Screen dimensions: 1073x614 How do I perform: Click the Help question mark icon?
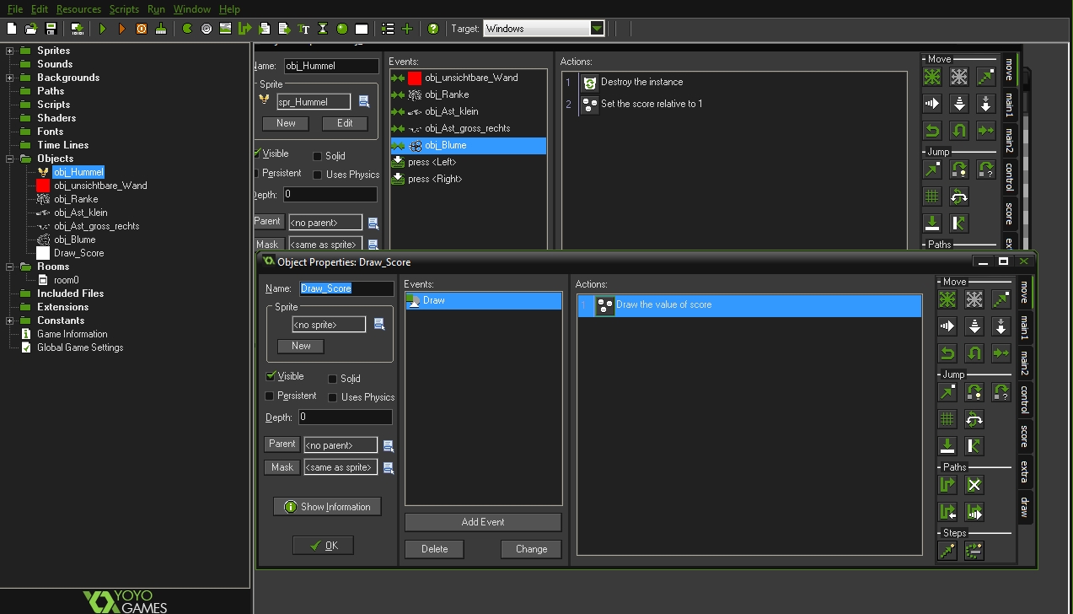click(x=433, y=29)
